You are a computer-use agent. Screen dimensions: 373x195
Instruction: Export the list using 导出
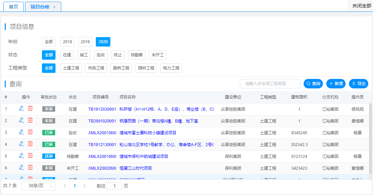pos(358,84)
